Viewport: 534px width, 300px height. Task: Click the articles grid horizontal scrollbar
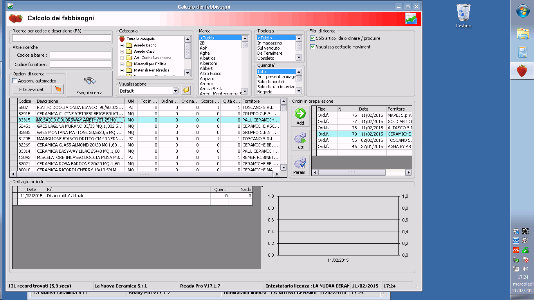(145, 174)
